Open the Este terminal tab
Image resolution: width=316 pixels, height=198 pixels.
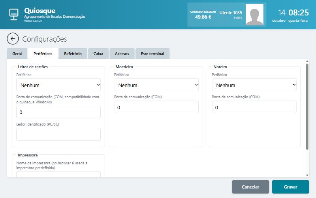point(152,54)
